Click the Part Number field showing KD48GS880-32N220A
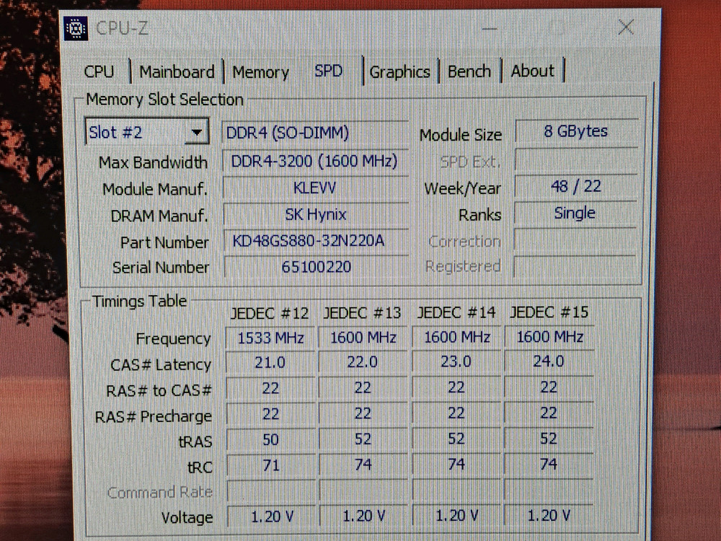Image resolution: width=721 pixels, height=541 pixels. (x=315, y=241)
